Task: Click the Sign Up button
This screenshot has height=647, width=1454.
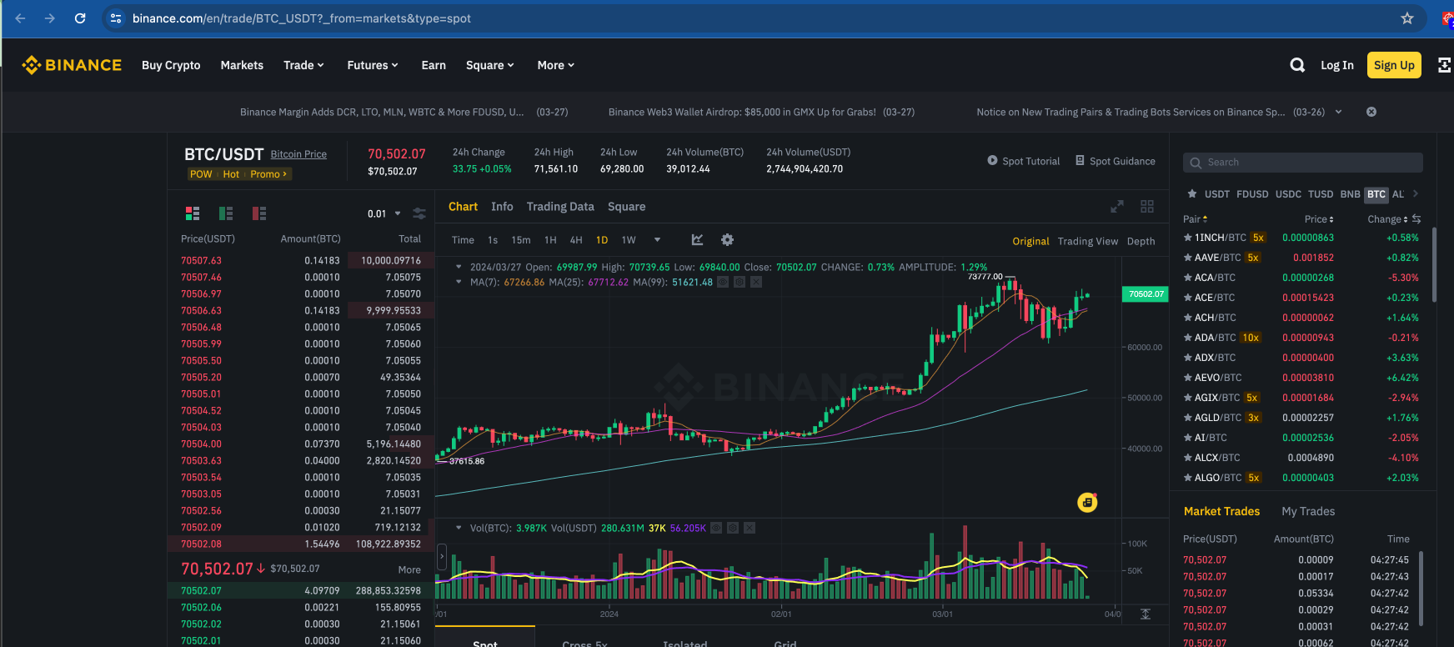Action: [1394, 65]
